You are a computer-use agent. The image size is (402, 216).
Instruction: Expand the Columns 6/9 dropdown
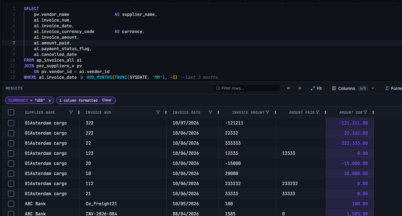click(350, 88)
